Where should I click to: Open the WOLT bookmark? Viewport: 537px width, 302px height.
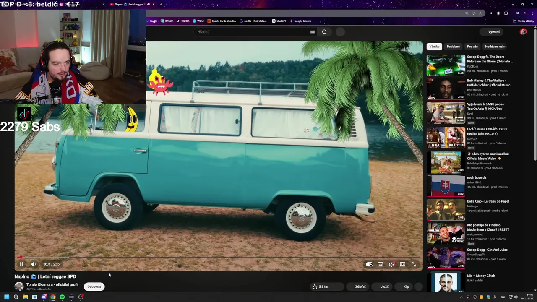tap(198, 21)
